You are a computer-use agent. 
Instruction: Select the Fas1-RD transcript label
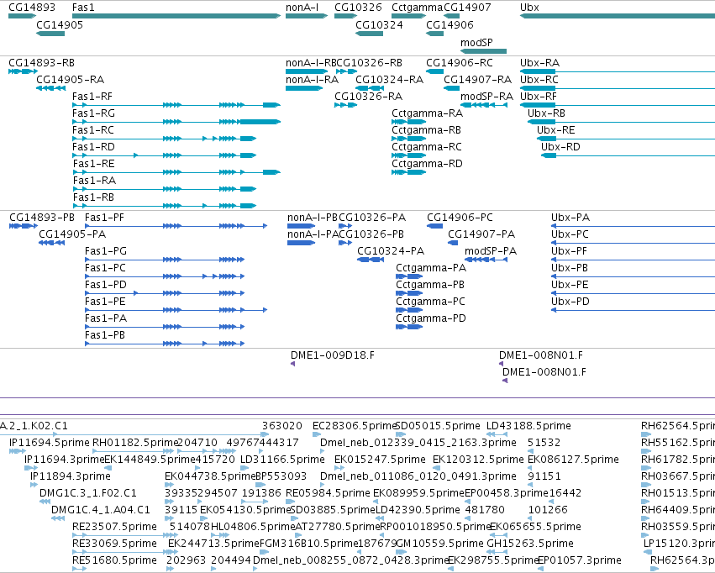[93, 147]
